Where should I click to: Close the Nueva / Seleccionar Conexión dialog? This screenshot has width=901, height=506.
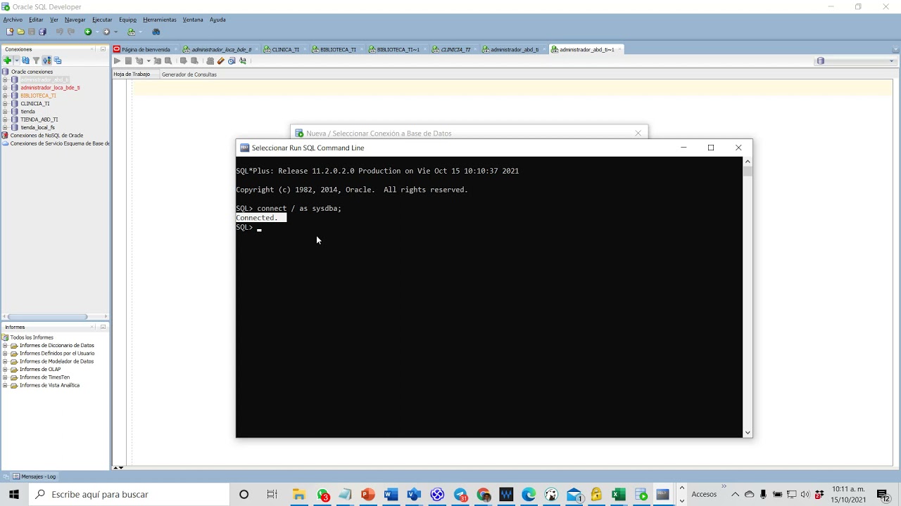pos(638,133)
